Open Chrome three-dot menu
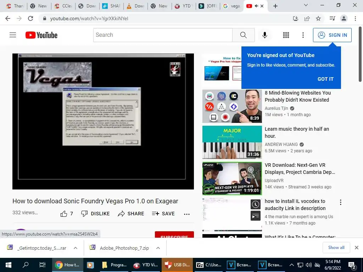This screenshot has height=272, width=363. click(355, 18)
